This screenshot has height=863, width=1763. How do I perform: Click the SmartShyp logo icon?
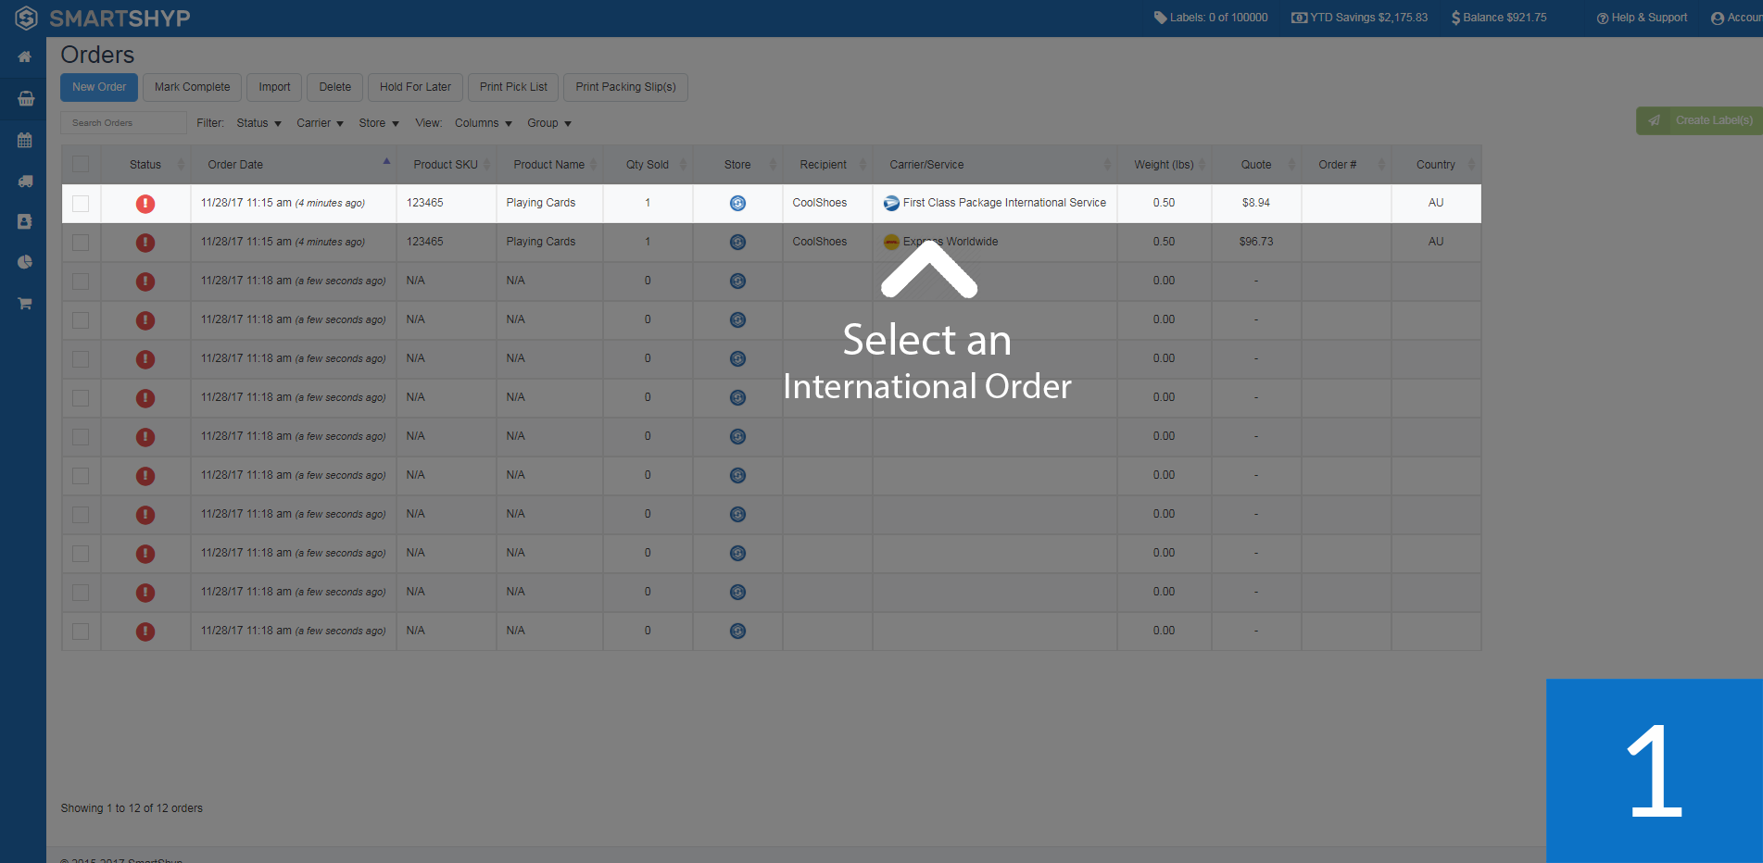26,18
